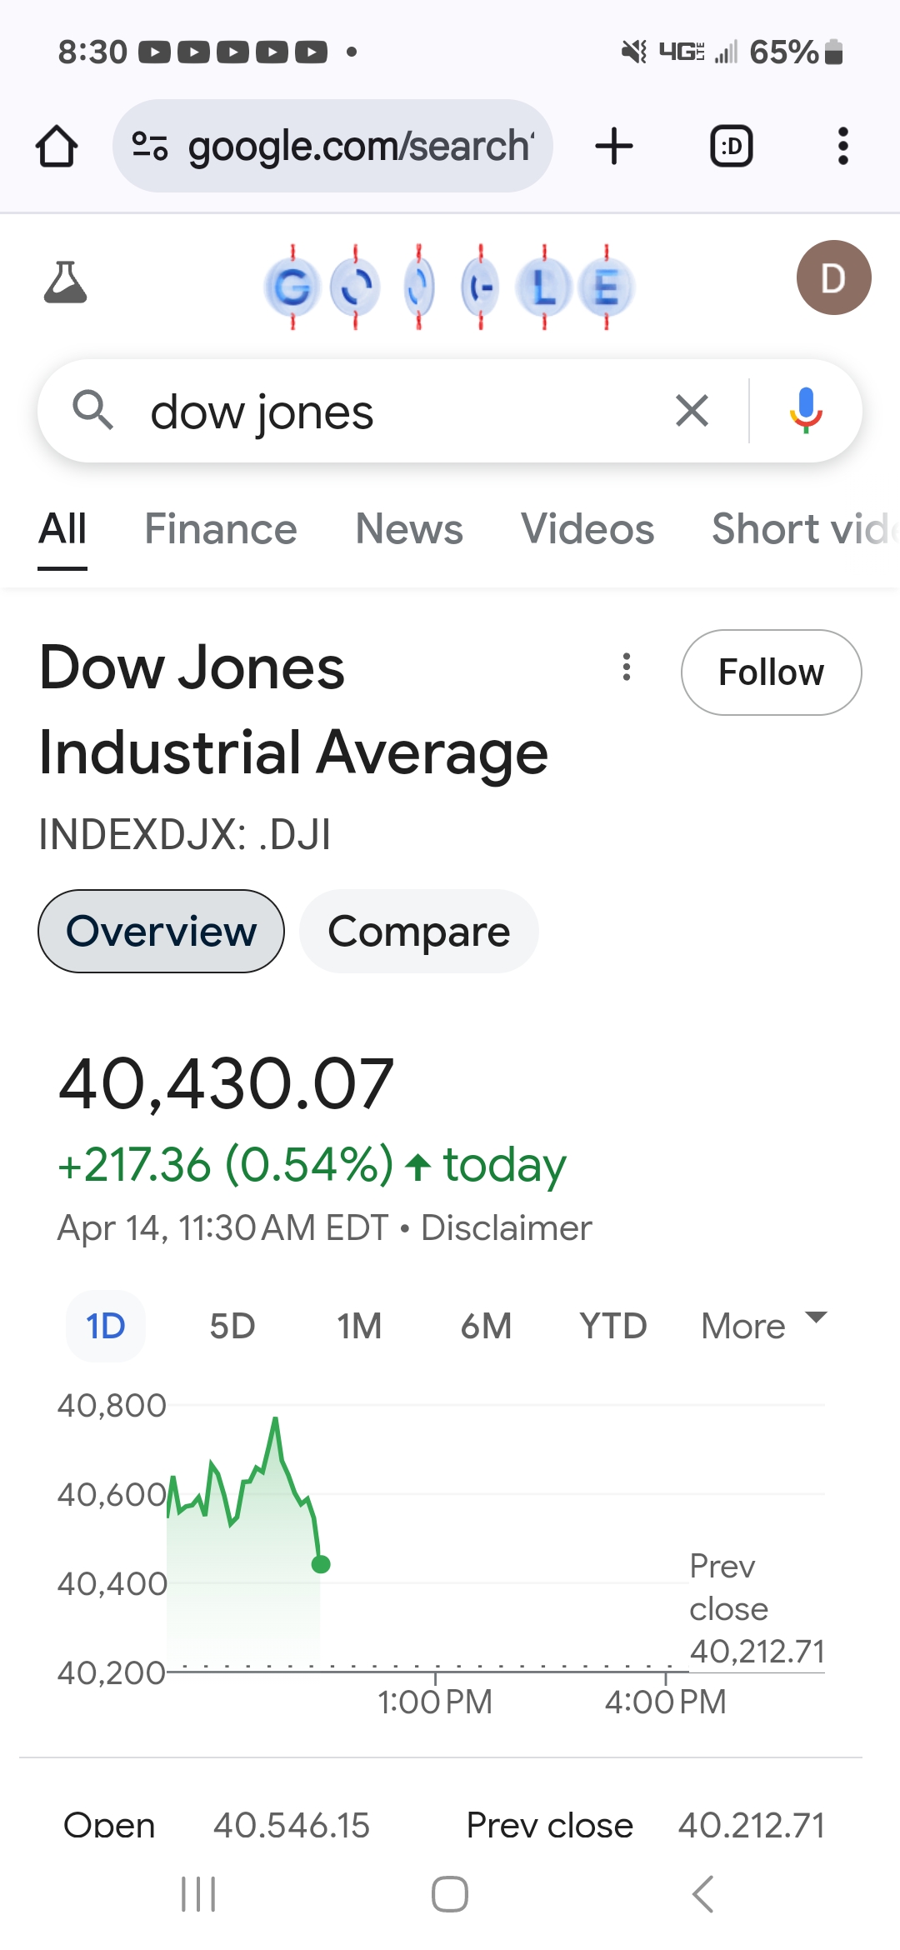Tap the browser home icon
The height and width of the screenshot is (1950, 900).
57,147
